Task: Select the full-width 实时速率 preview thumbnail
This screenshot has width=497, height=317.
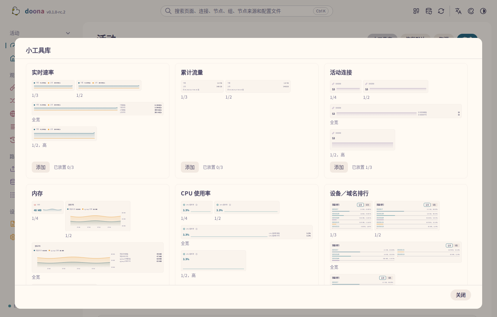Action: (98, 109)
